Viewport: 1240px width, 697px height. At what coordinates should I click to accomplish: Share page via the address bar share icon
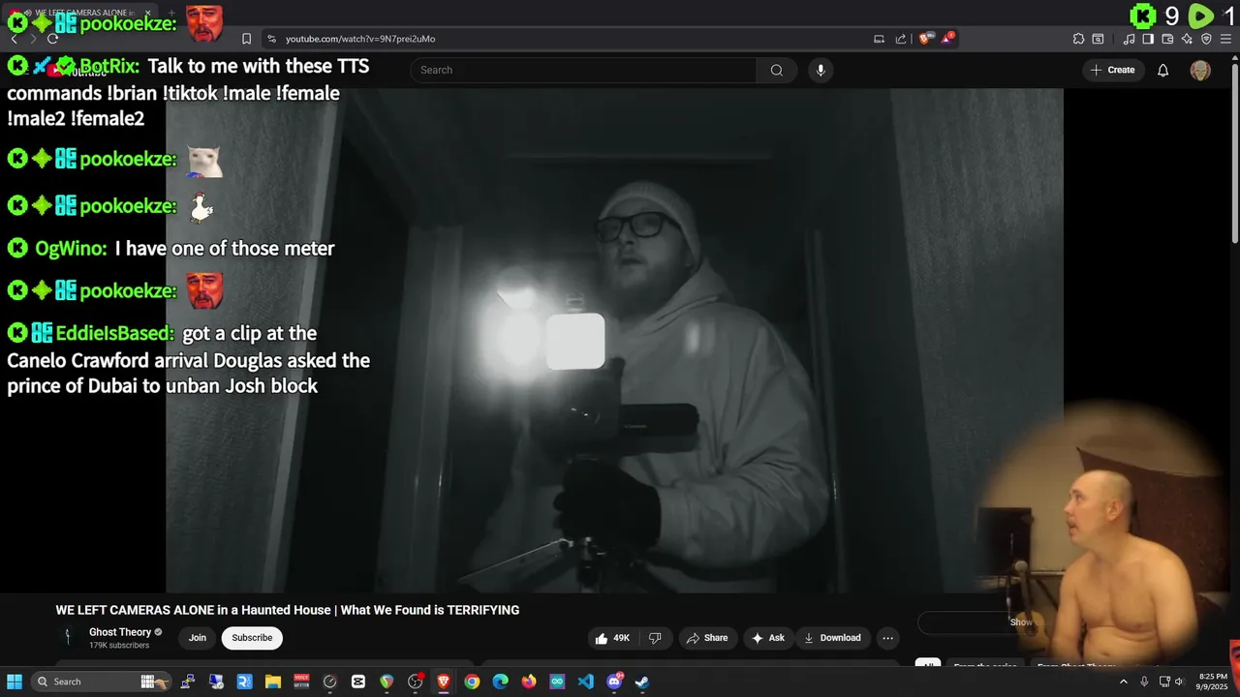901,39
